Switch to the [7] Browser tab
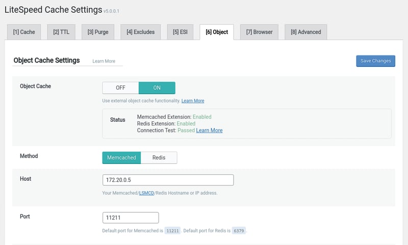The image size is (408, 245). [x=259, y=32]
